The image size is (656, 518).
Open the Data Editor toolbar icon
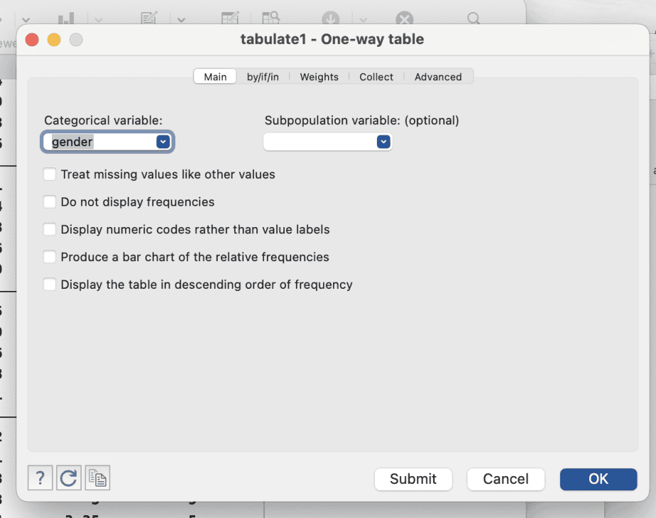[x=230, y=19]
